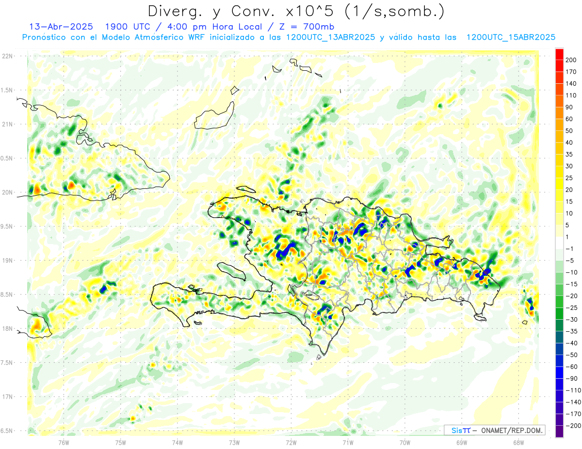Click the white colorbar swatch between 1 and -1
Screen dimensions: 582x449
(560, 243)
